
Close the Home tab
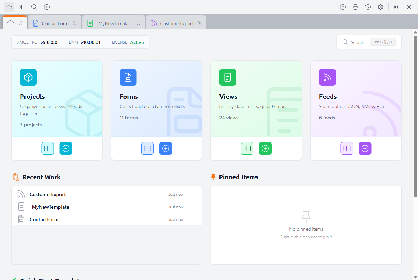point(20,23)
